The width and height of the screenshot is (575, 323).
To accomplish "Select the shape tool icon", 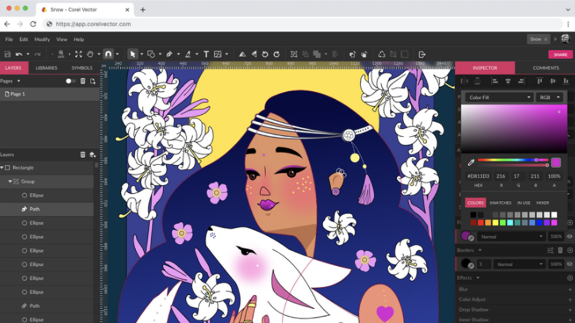I will 151,54.
